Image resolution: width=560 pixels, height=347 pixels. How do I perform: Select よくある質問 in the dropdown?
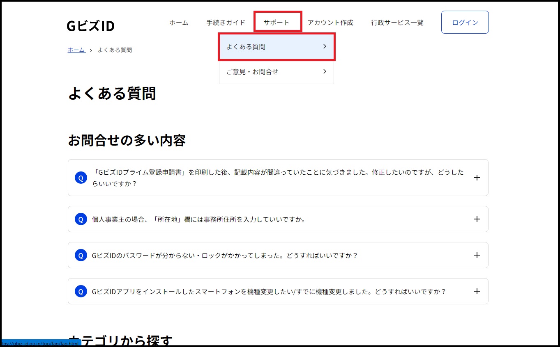277,47
